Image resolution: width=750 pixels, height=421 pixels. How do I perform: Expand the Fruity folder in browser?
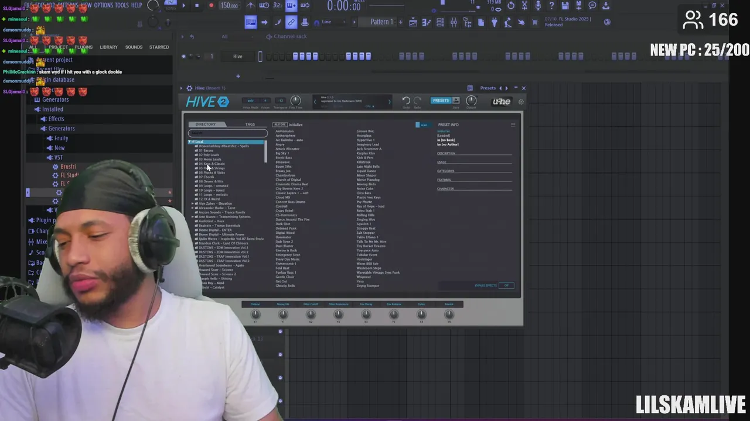click(61, 138)
